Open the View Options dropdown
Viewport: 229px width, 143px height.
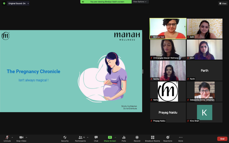140,2
